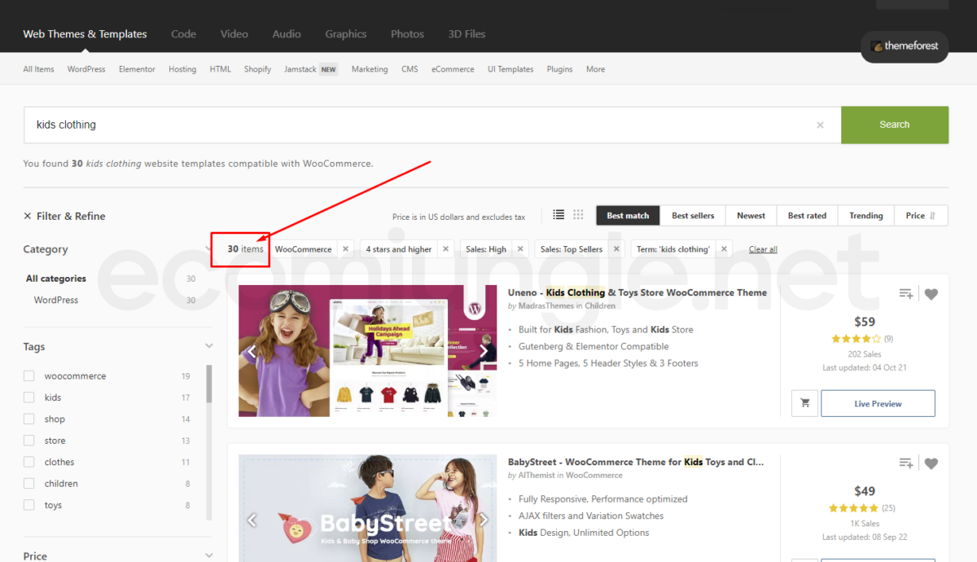The height and width of the screenshot is (562, 977).
Task: Open the Graphics top menu item
Action: (345, 34)
